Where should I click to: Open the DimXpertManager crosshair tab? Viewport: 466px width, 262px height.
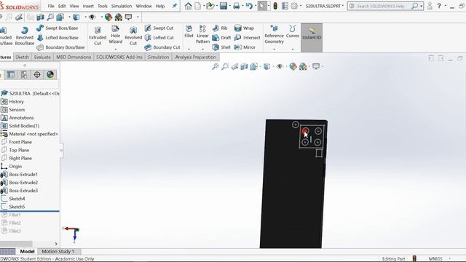(x=37, y=74)
